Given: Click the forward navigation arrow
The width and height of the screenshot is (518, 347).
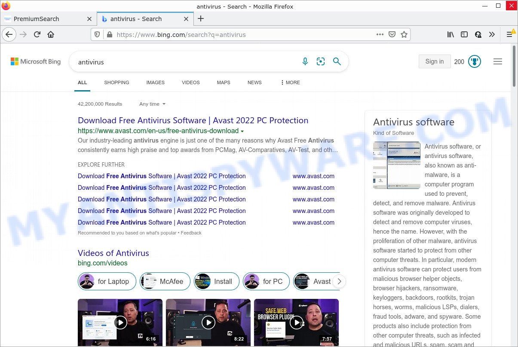Looking at the screenshot, I should point(23,34).
